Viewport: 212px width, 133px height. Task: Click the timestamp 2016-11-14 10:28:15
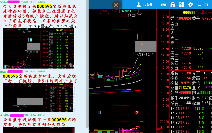(x=34, y=2)
